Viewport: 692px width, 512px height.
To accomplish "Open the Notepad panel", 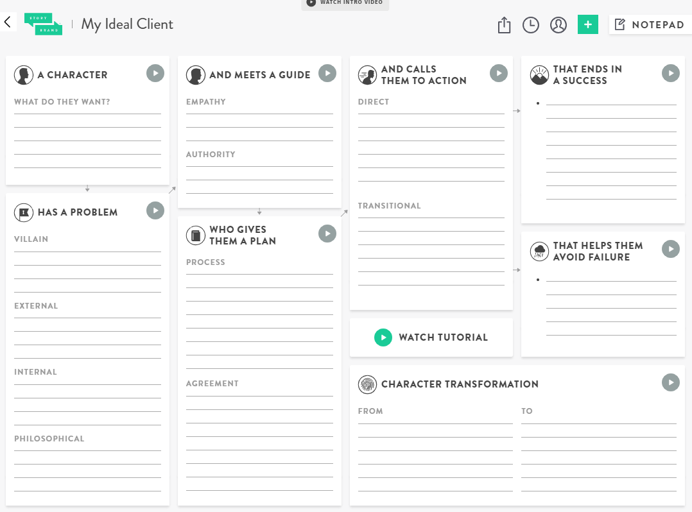I will click(x=650, y=24).
